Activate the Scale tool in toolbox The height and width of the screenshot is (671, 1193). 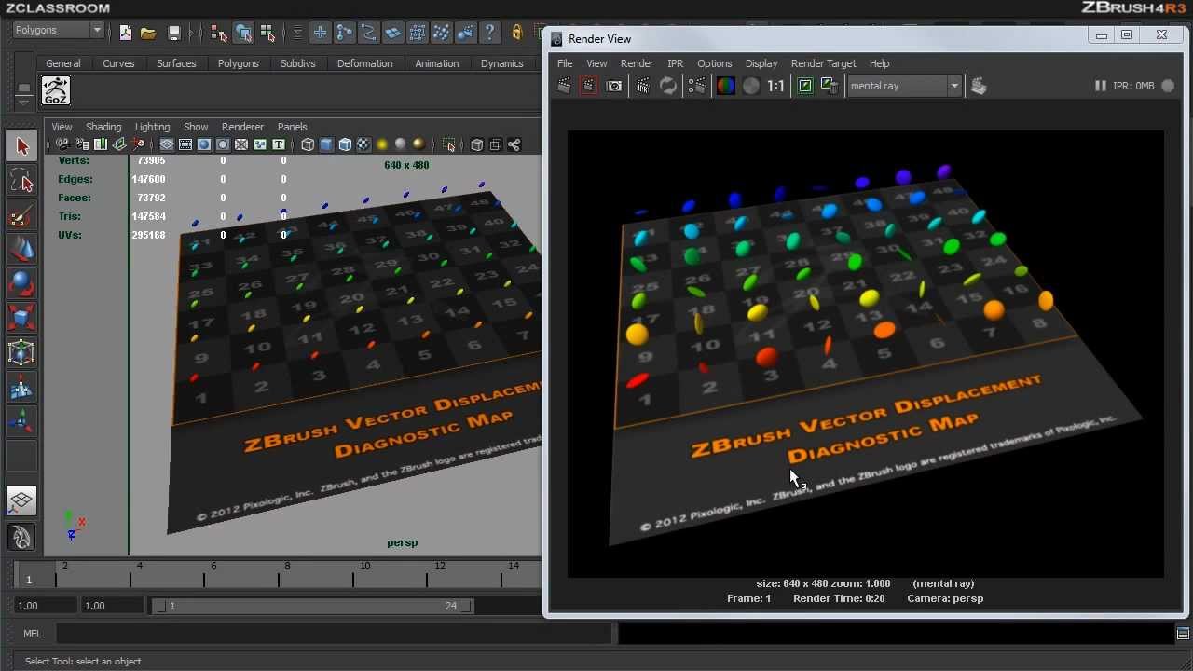pyautogui.click(x=22, y=318)
